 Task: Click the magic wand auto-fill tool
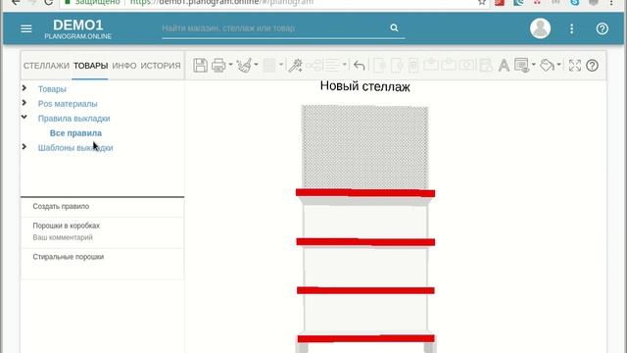pyautogui.click(x=296, y=66)
